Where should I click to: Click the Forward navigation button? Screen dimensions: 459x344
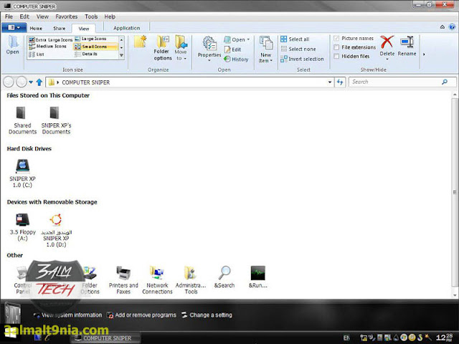(22, 82)
